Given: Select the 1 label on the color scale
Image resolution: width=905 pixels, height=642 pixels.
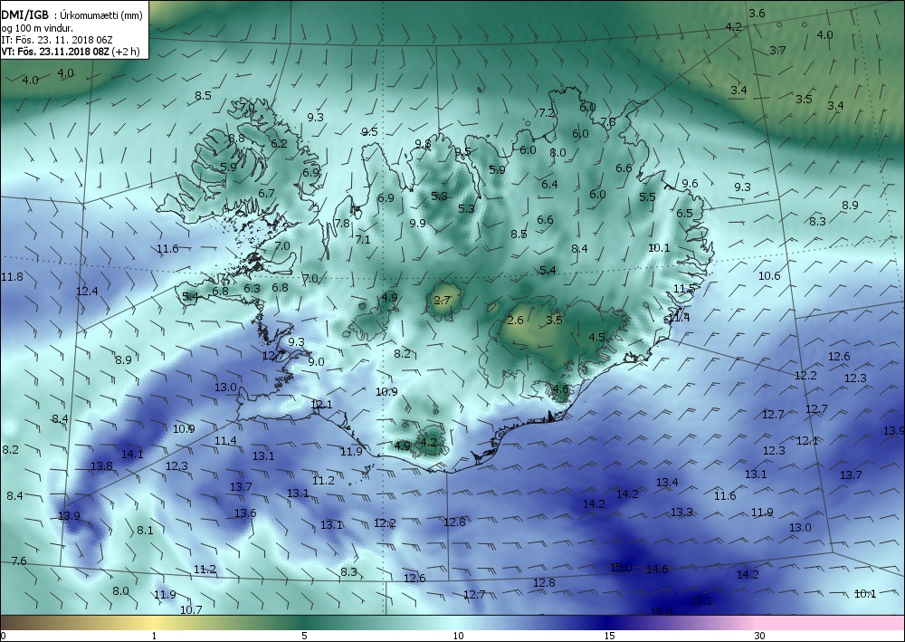Looking at the screenshot, I should 154,636.
